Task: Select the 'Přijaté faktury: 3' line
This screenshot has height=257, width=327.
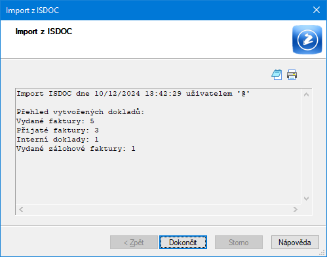Action: [x=58, y=130]
